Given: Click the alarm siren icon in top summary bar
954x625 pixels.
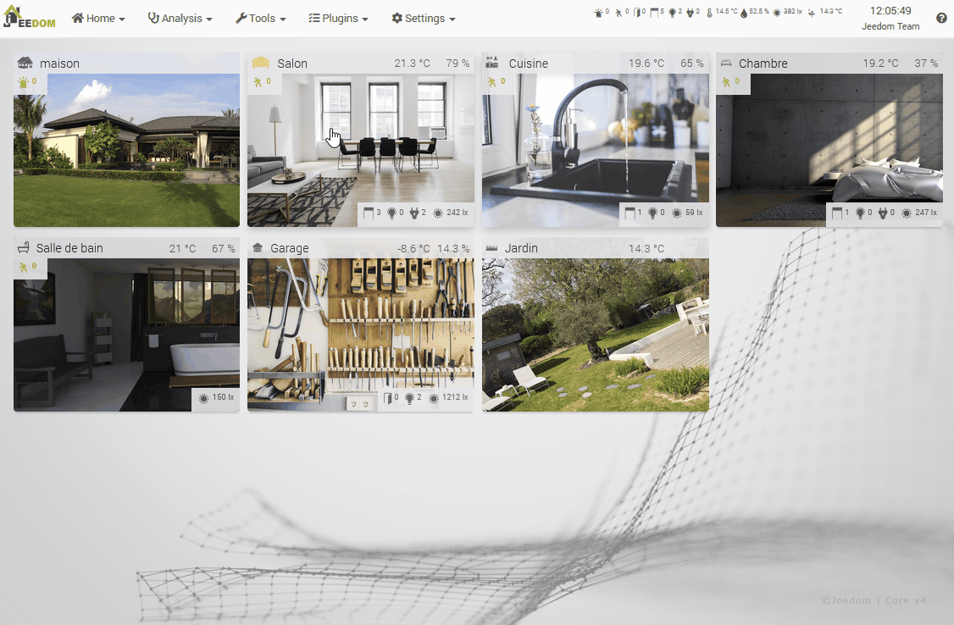Looking at the screenshot, I should tap(599, 13).
